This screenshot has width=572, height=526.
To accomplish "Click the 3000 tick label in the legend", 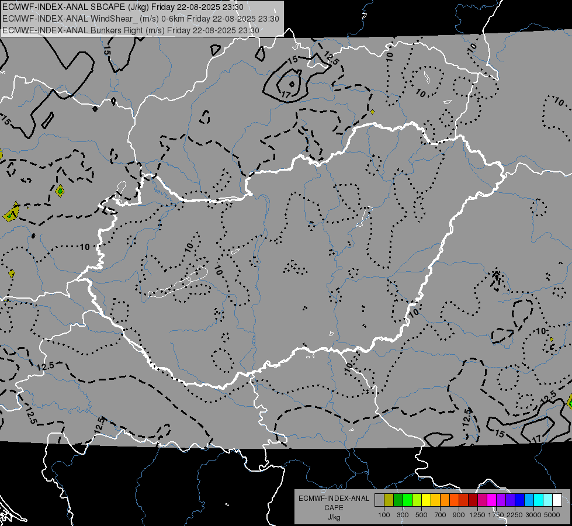I will pos(533,515).
